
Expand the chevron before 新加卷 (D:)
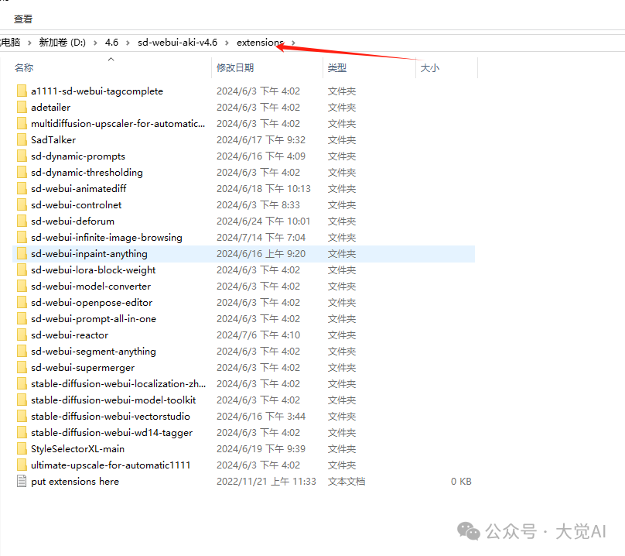[29, 43]
